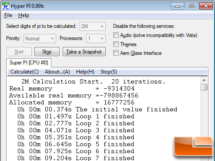Open the About...(A) menu
215x161 pixels.
pyautogui.click(x=57, y=72)
